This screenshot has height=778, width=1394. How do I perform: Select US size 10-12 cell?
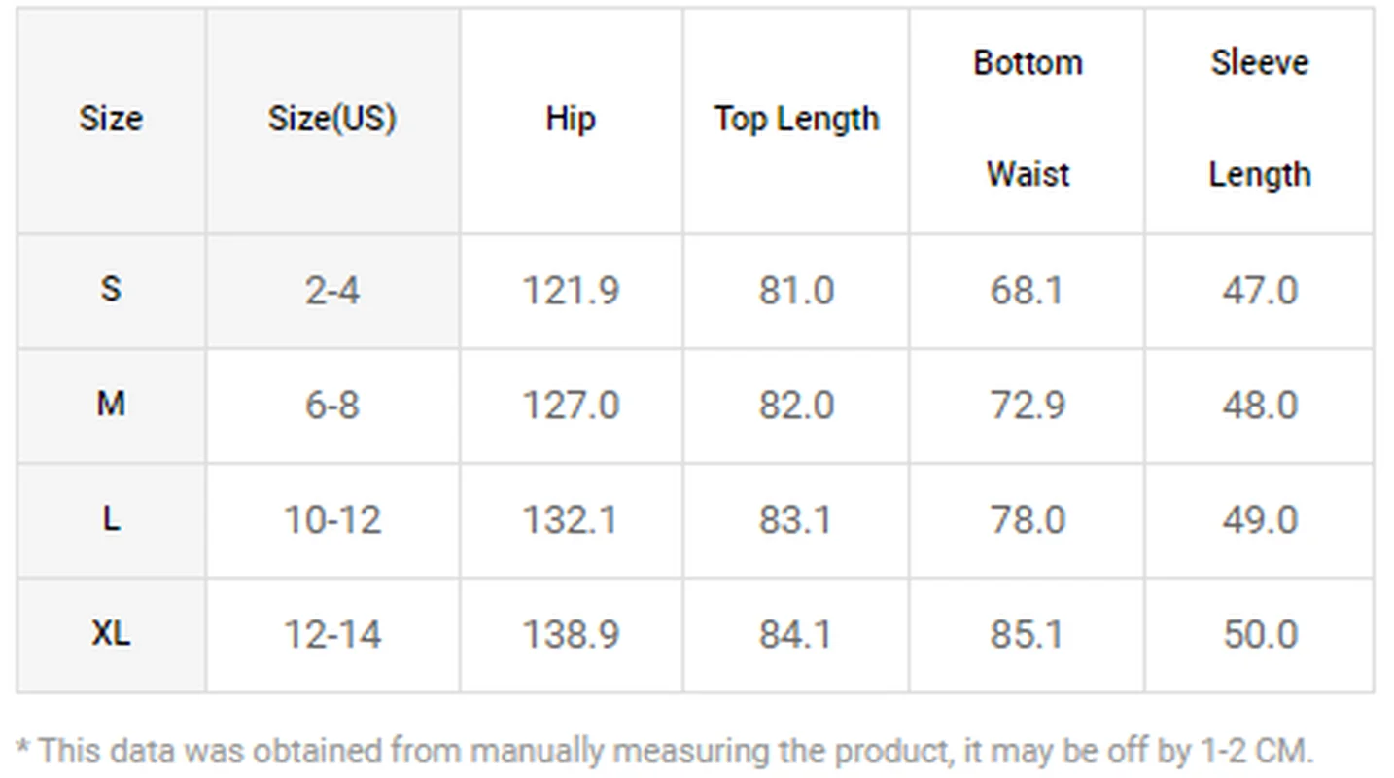click(x=332, y=520)
